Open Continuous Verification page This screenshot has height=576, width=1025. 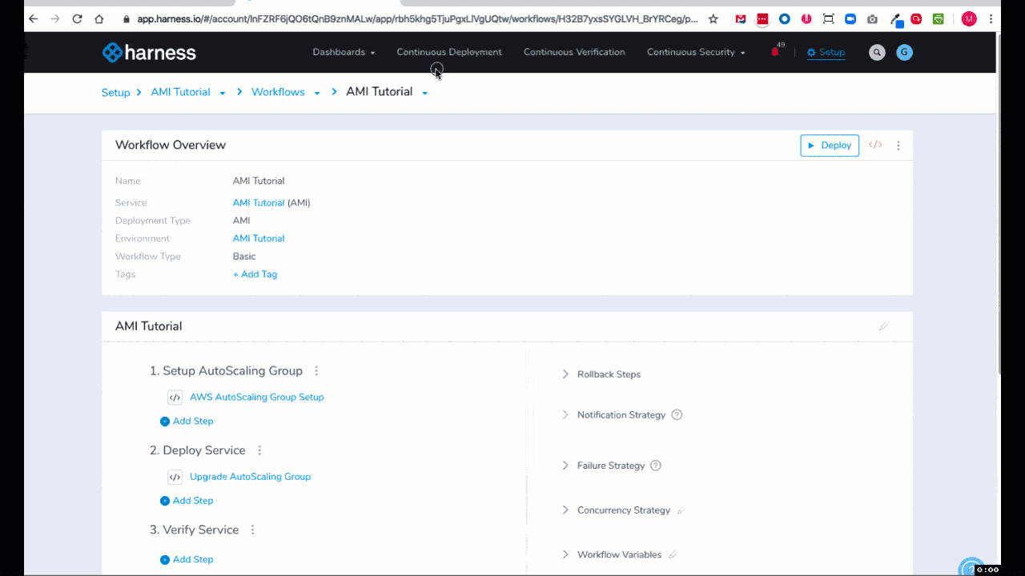[x=574, y=52]
